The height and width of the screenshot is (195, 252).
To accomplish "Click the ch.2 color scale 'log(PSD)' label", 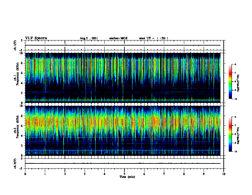I will pos(238,136).
